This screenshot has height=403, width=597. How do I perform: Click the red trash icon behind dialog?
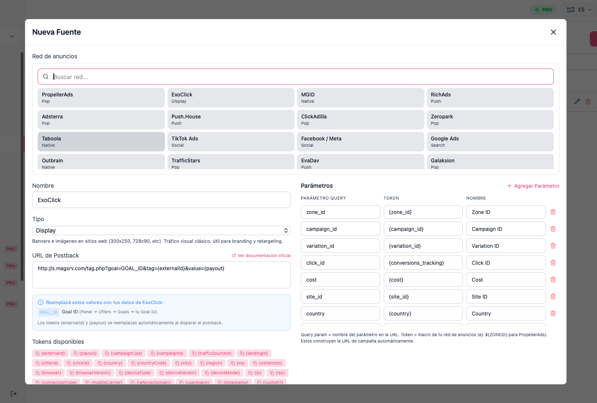(x=588, y=101)
